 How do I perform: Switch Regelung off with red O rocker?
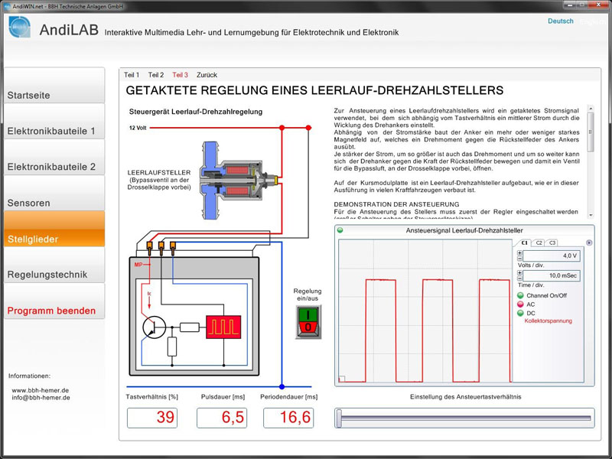(x=308, y=327)
